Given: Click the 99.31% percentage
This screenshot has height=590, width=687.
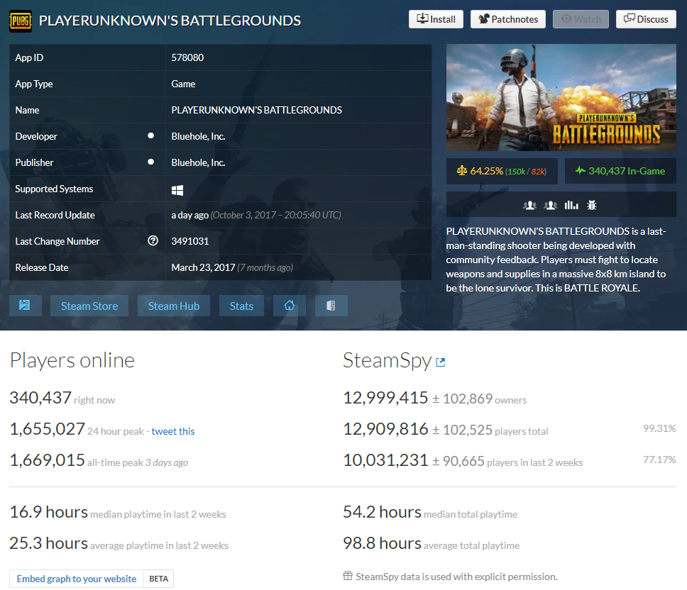Looking at the screenshot, I should click(x=659, y=428).
